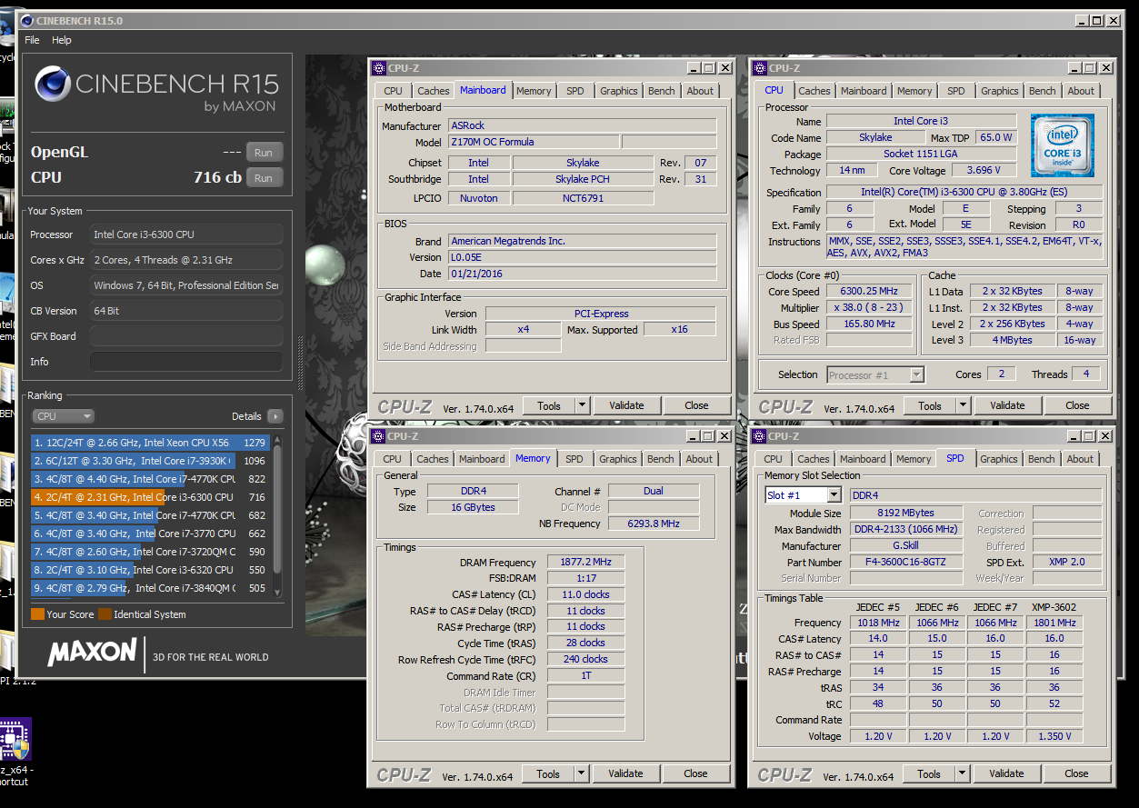The width and height of the screenshot is (1139, 808).
Task: Select ranking row i7-3770 score 662
Action: pyautogui.click(x=150, y=534)
